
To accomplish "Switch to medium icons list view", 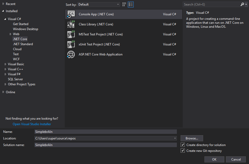I will (x=130, y=4).
